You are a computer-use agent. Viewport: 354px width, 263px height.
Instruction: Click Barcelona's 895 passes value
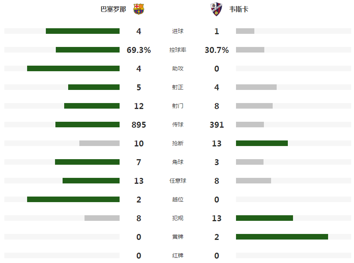(x=139, y=125)
